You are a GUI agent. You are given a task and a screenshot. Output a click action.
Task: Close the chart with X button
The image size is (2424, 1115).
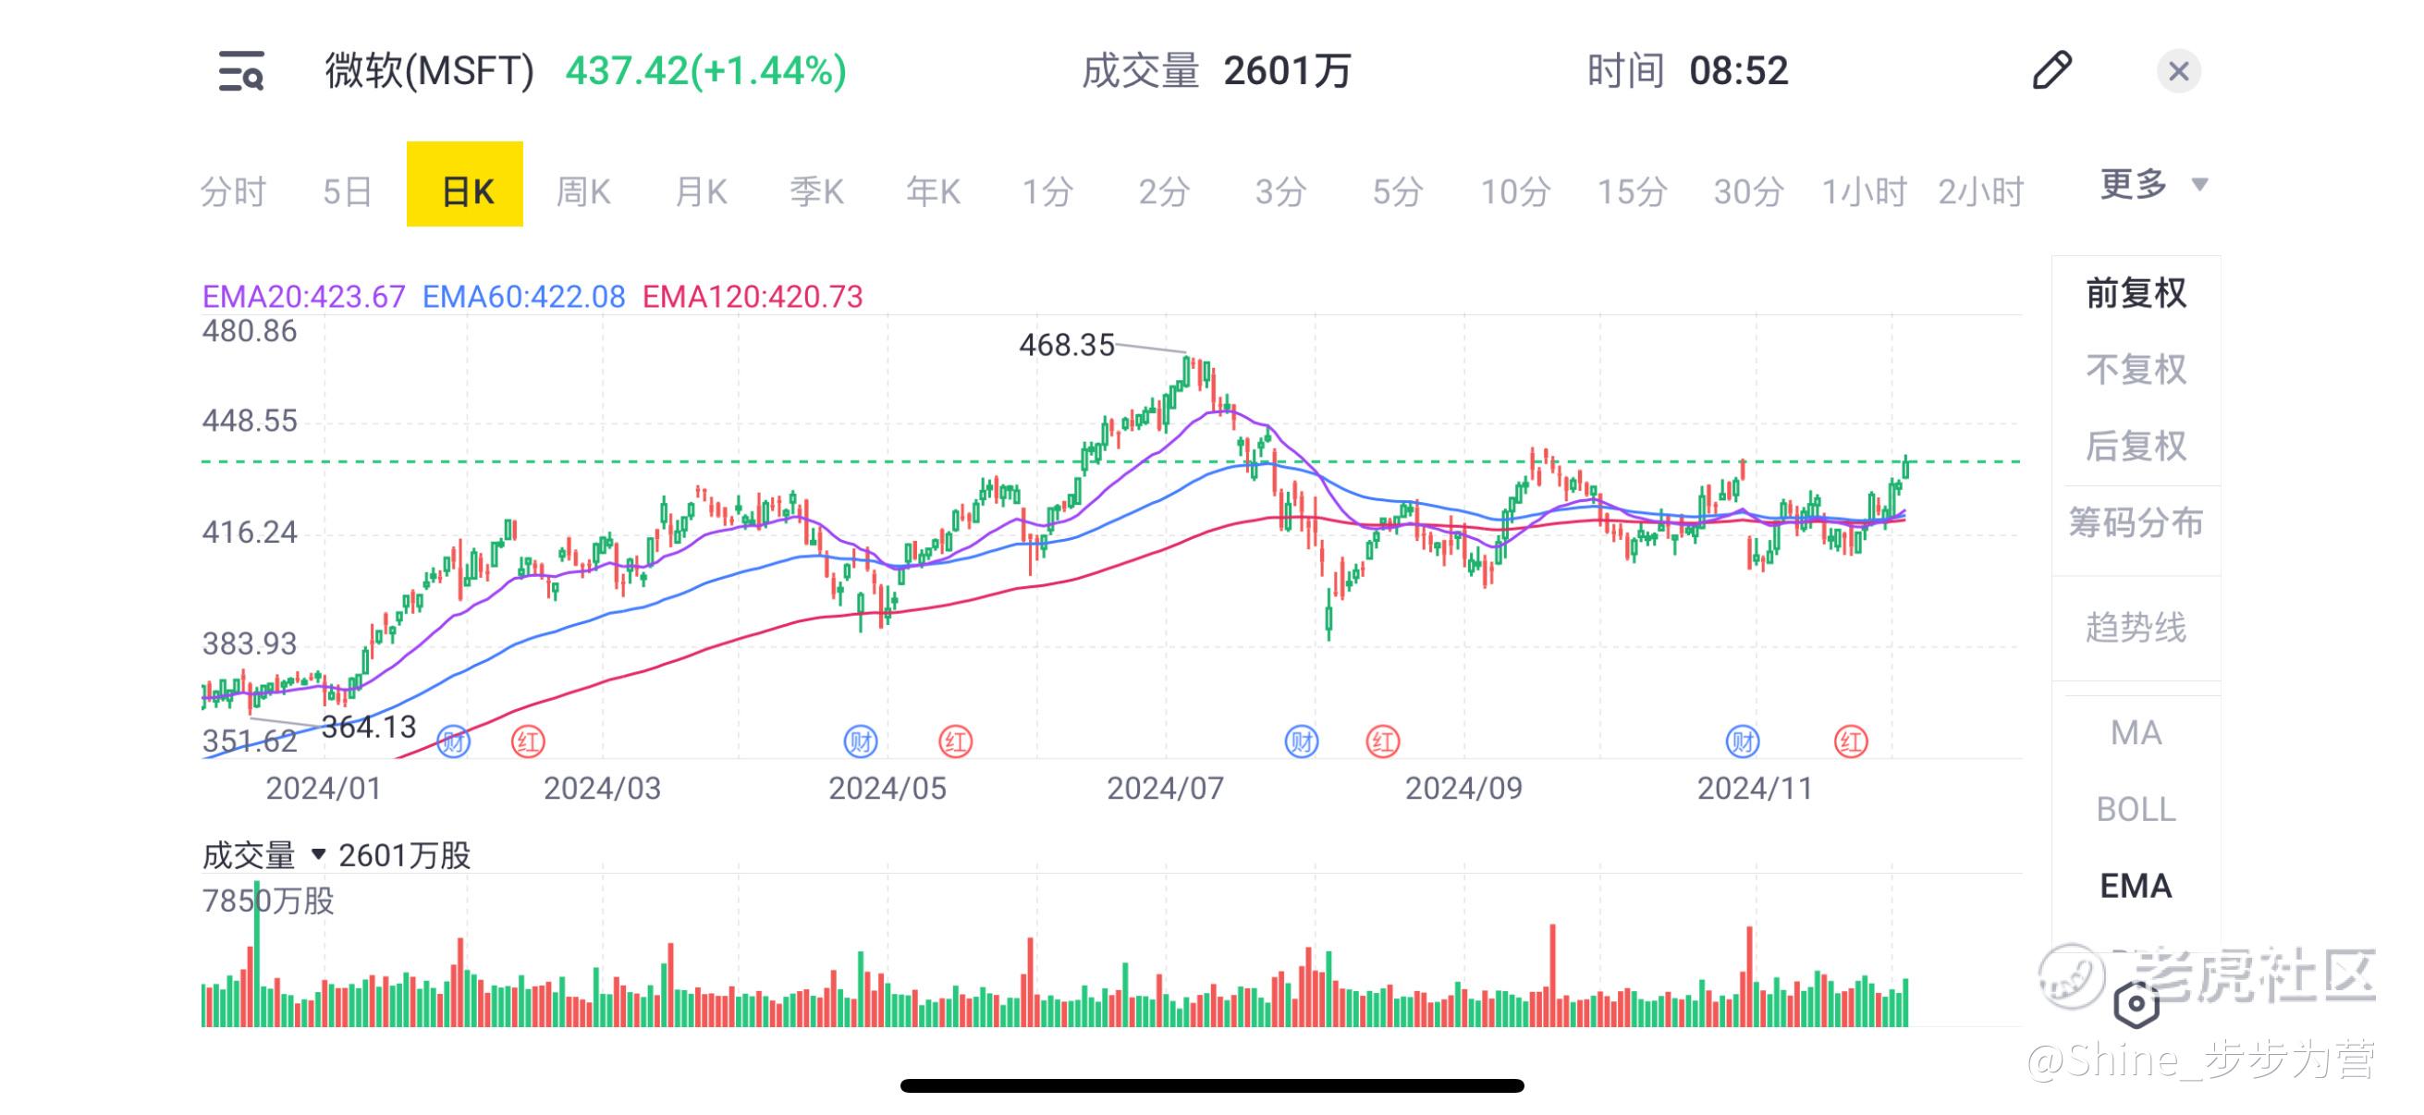[x=2177, y=71]
